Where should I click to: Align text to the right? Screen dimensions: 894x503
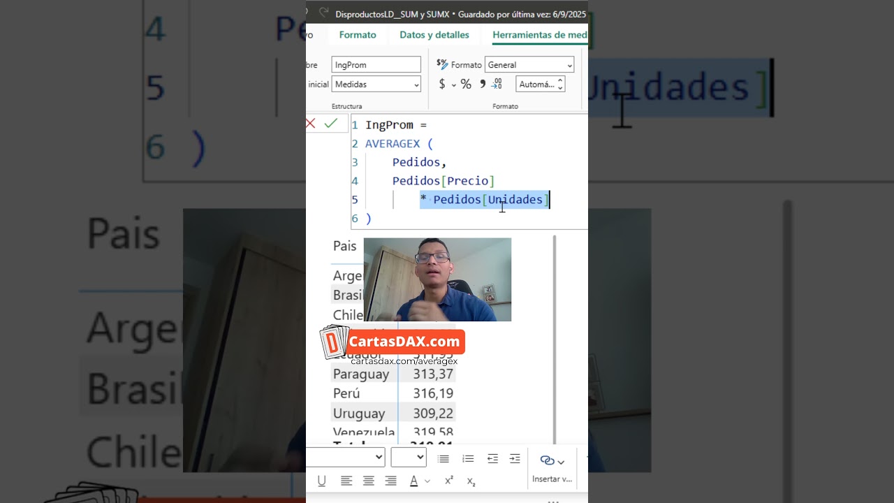(x=391, y=481)
